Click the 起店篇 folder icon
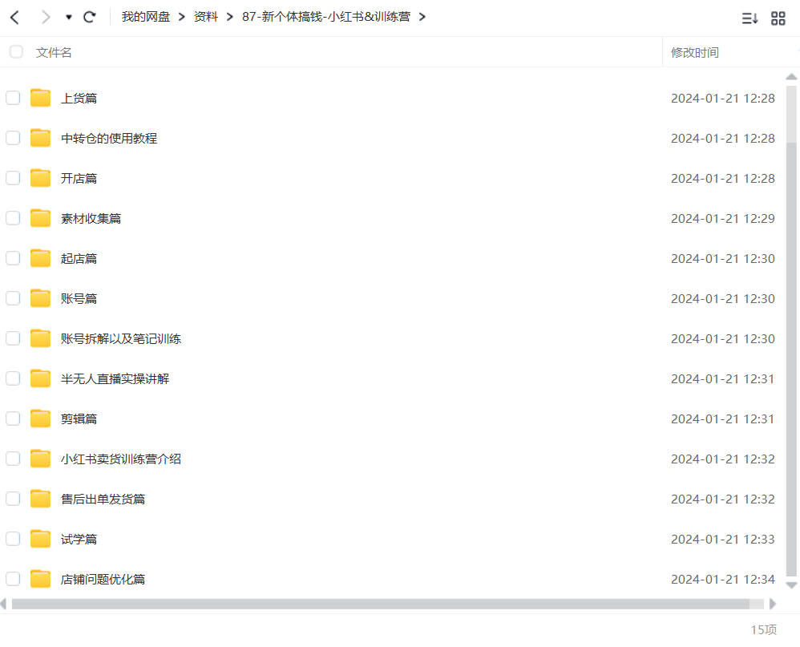Screen dimensions: 800x647 click(40, 258)
